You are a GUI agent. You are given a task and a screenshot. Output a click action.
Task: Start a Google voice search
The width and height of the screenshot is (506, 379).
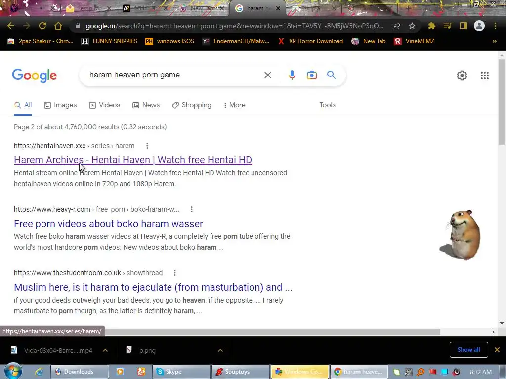(x=292, y=75)
